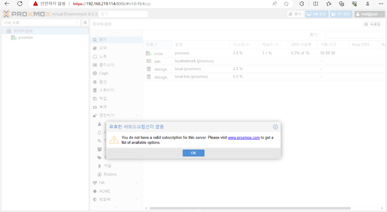
Task: Sort by the Description column header
Action: pos(201,45)
